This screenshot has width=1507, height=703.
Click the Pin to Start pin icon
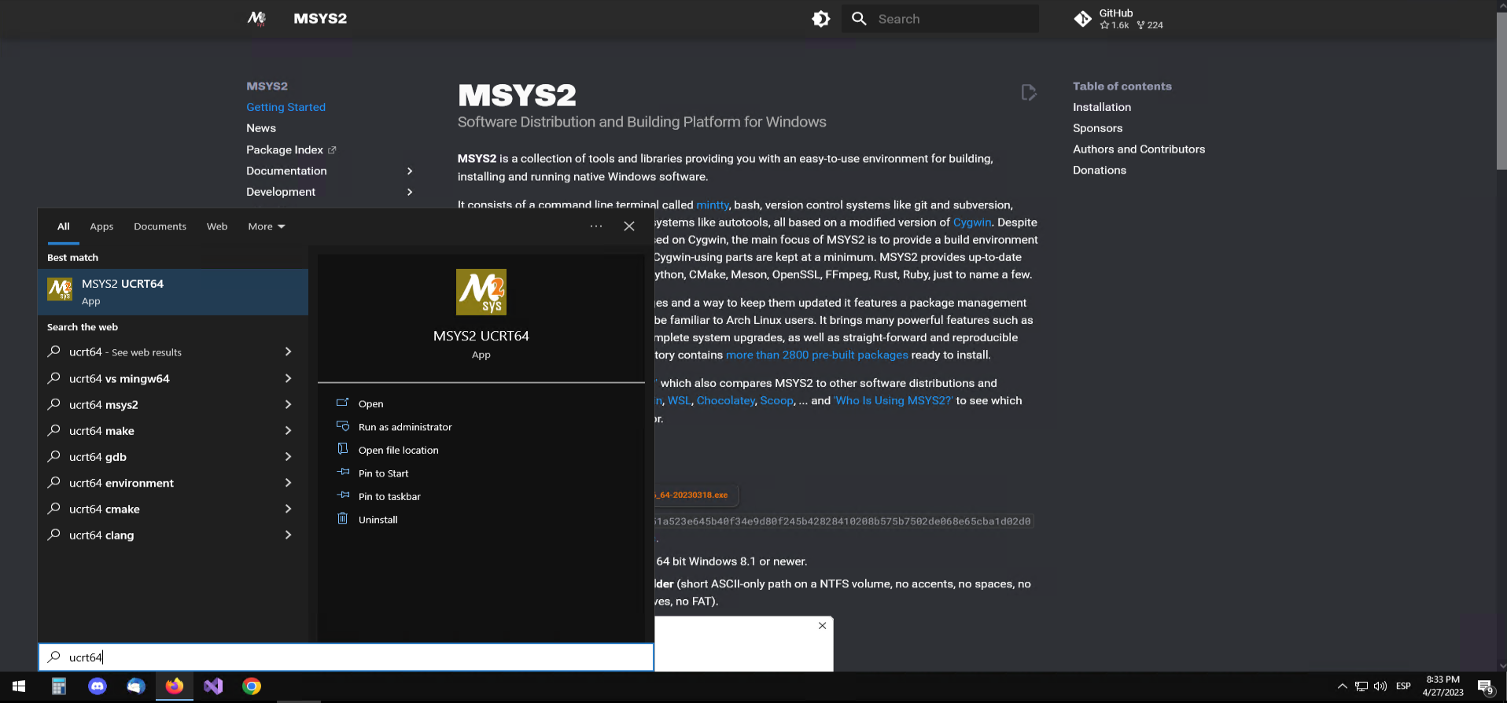(x=343, y=473)
